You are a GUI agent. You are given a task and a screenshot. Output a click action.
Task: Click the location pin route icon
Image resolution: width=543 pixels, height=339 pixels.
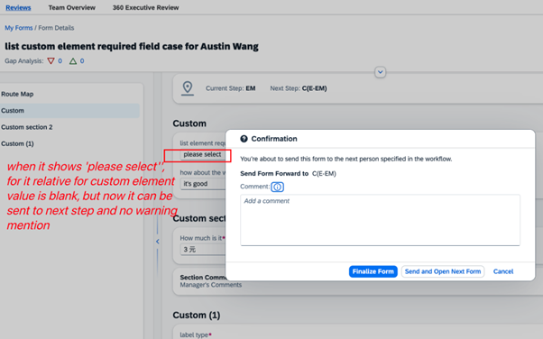(x=188, y=88)
